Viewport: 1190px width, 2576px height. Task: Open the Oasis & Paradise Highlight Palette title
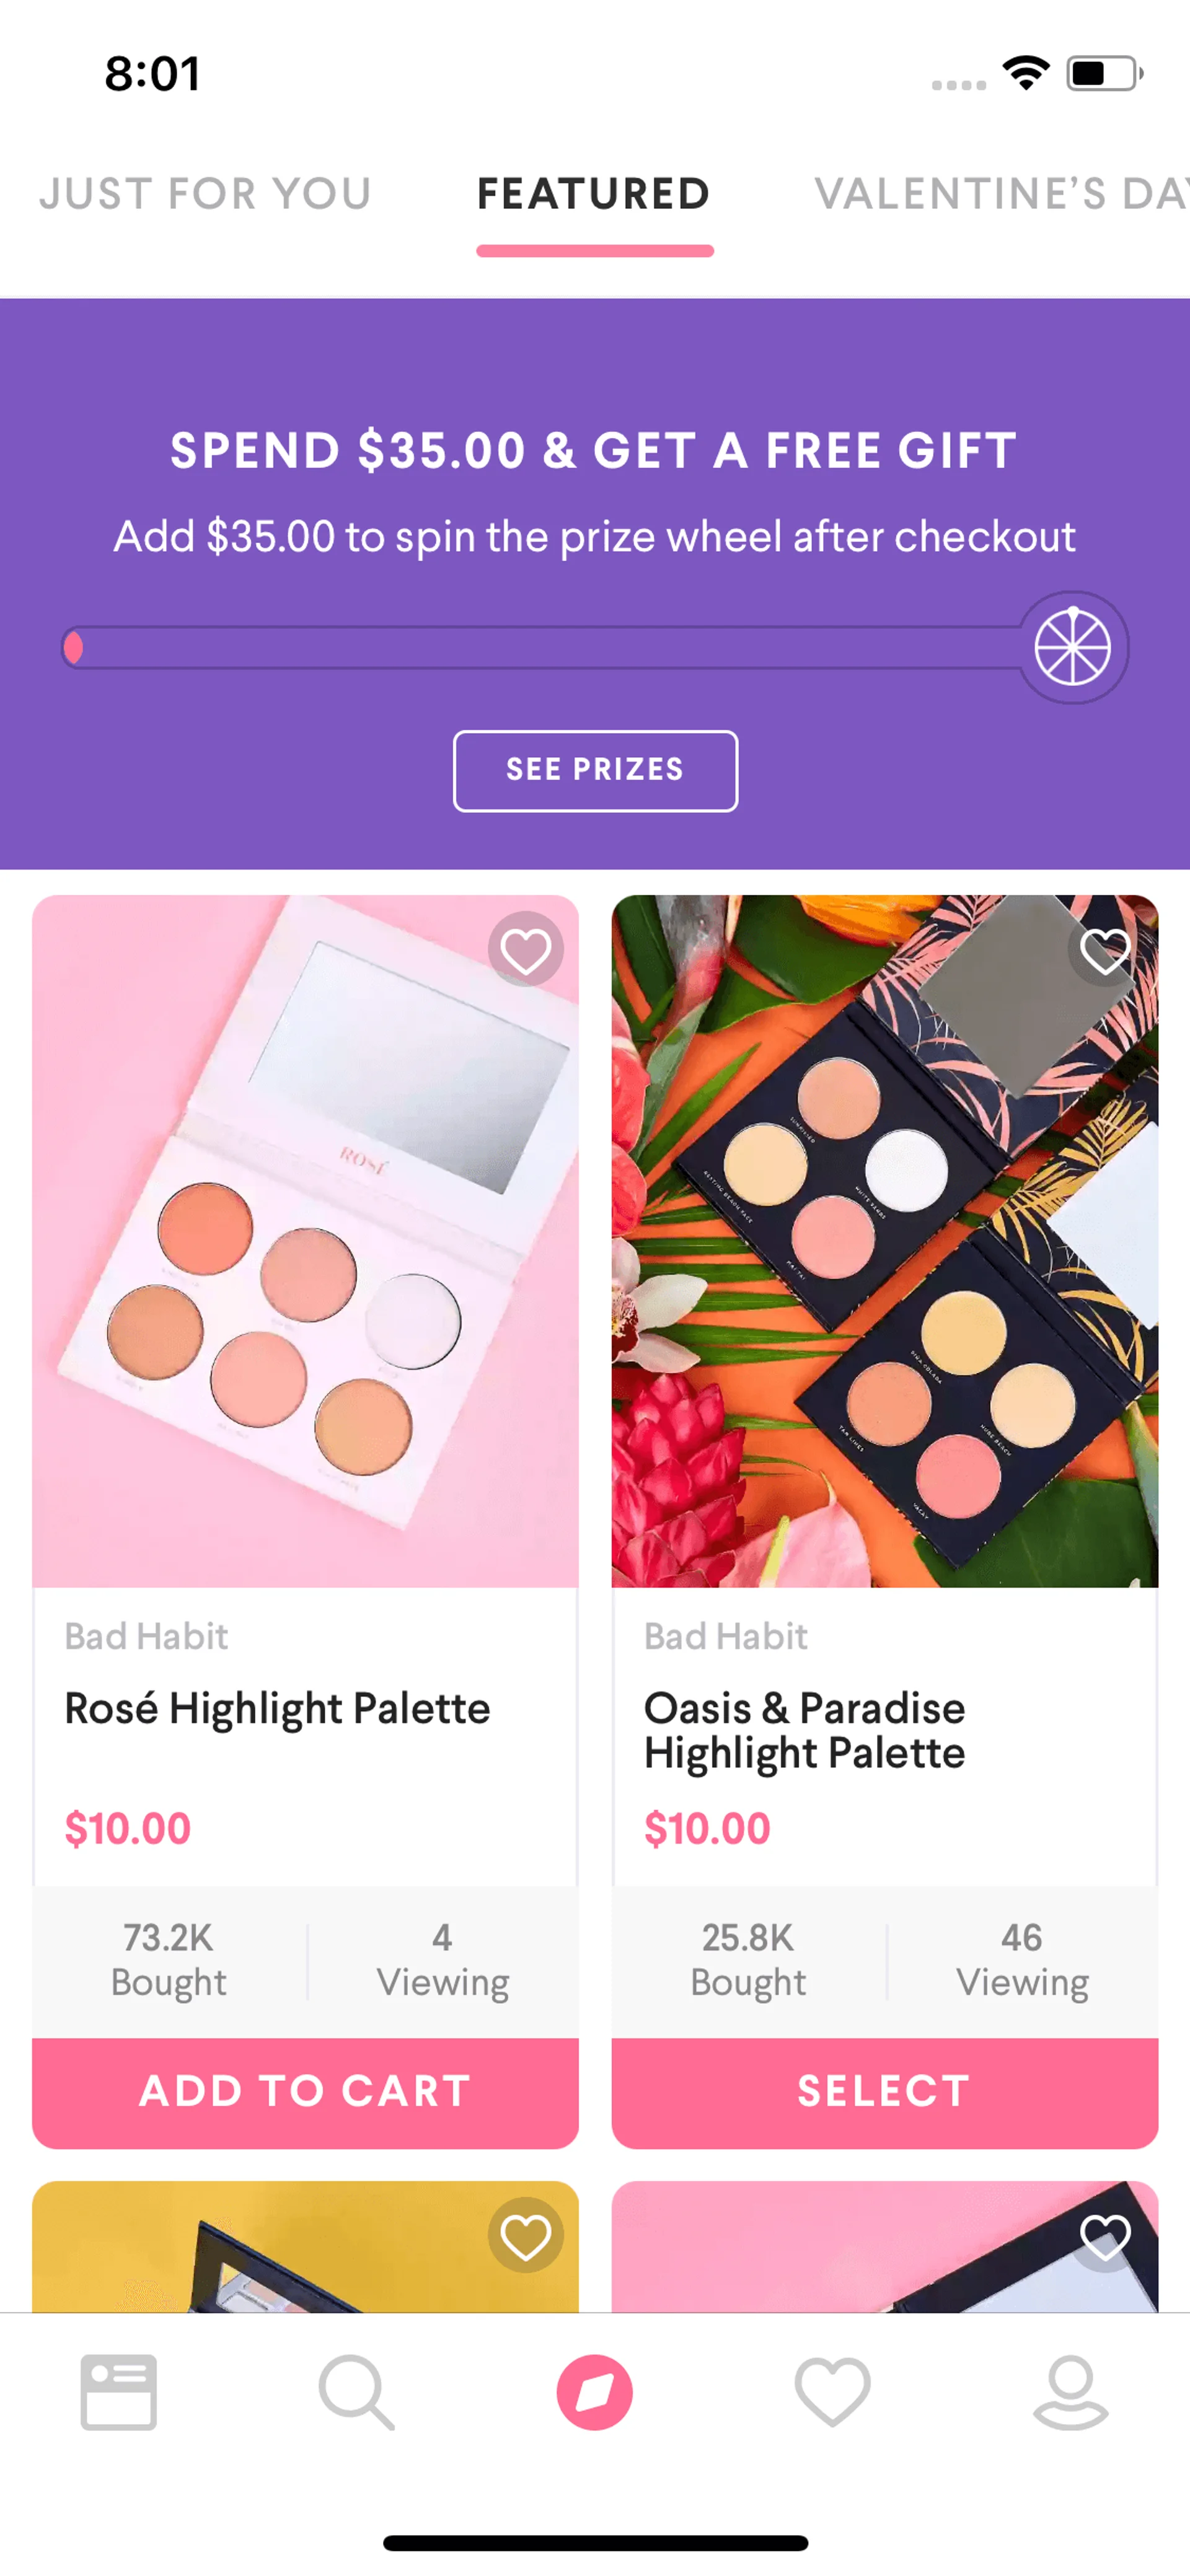[x=804, y=1730]
